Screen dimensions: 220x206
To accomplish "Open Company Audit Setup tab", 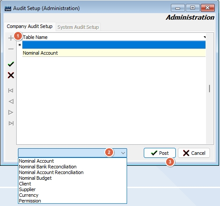I will [29, 26].
